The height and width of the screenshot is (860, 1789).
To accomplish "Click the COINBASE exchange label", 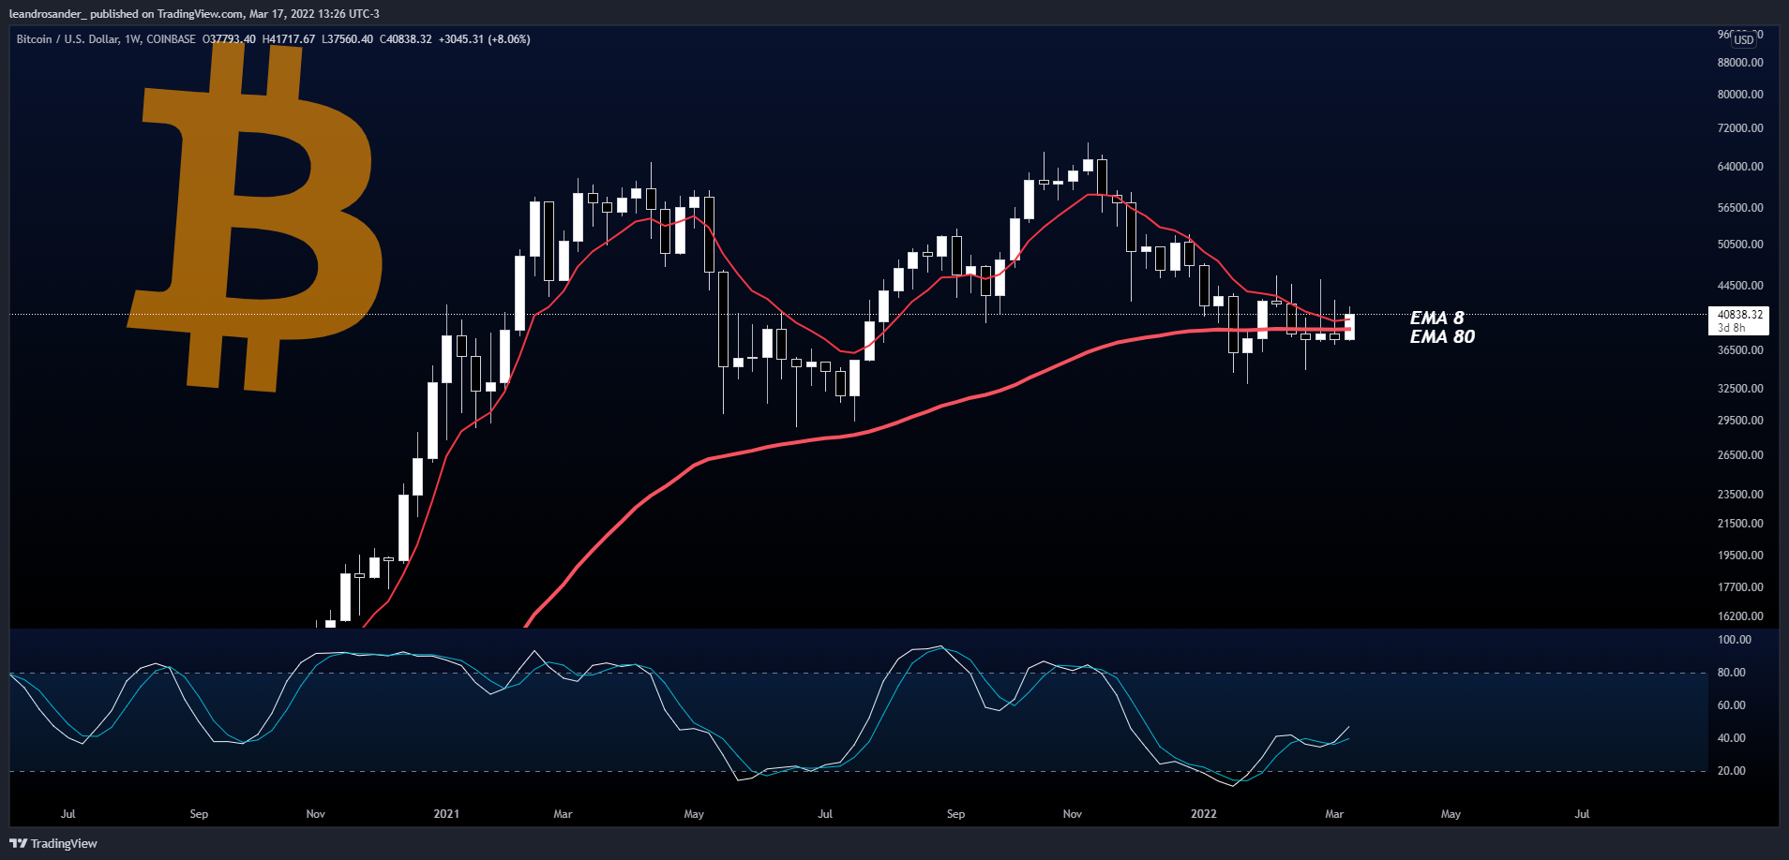I will click(x=171, y=39).
